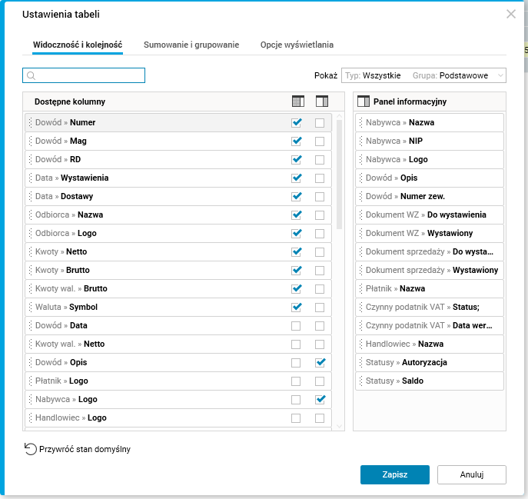Click scroll down arrow of column list
Viewport: 528px width, 499px height.
[x=339, y=425]
